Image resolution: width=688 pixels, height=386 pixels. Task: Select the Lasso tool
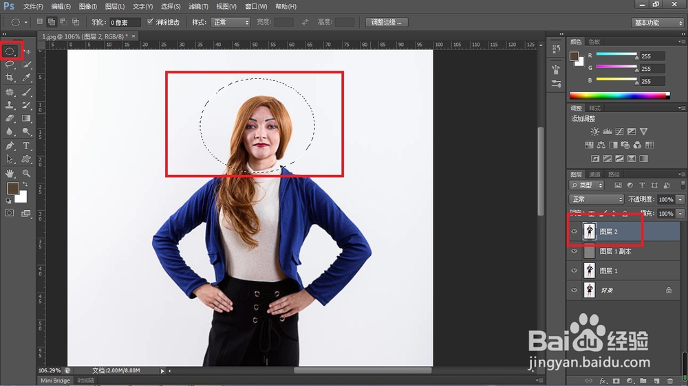tap(10, 65)
